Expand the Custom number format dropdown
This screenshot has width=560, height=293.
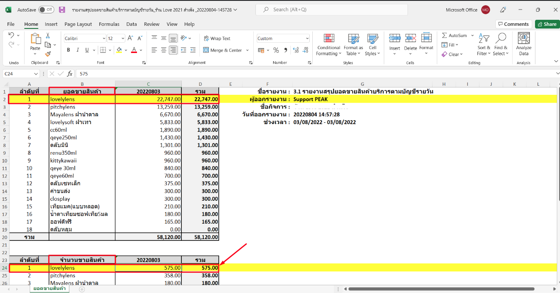307,38
